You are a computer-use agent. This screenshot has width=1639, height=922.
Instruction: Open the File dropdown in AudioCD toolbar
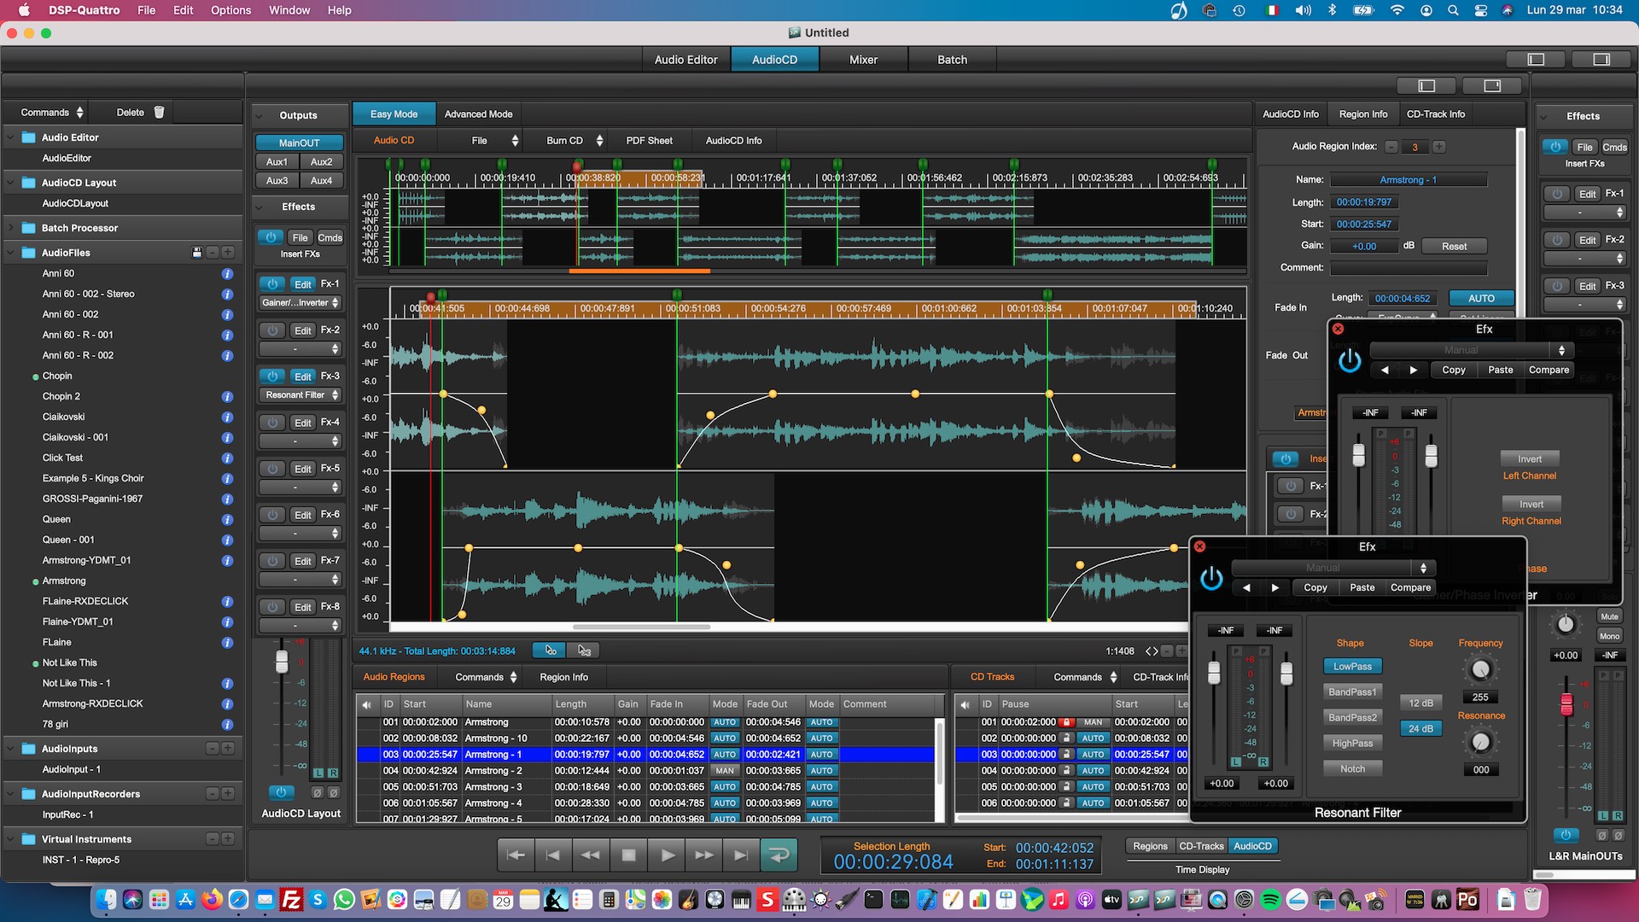495,140
